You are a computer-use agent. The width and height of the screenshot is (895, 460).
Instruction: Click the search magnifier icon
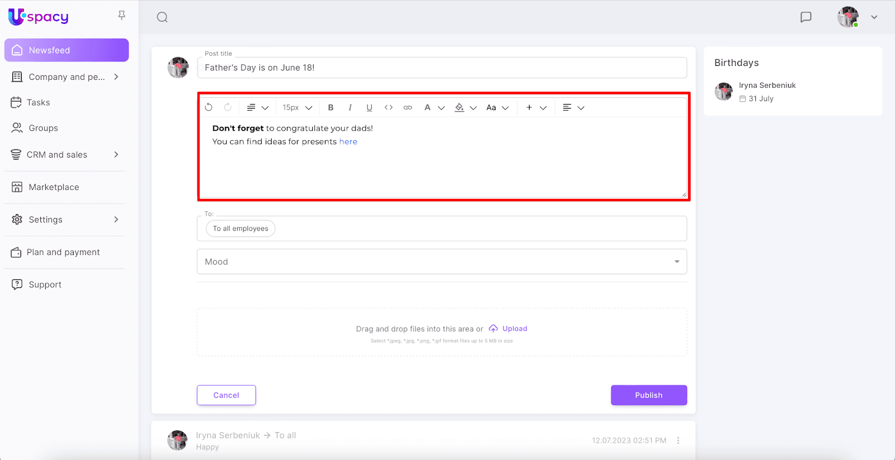162,17
